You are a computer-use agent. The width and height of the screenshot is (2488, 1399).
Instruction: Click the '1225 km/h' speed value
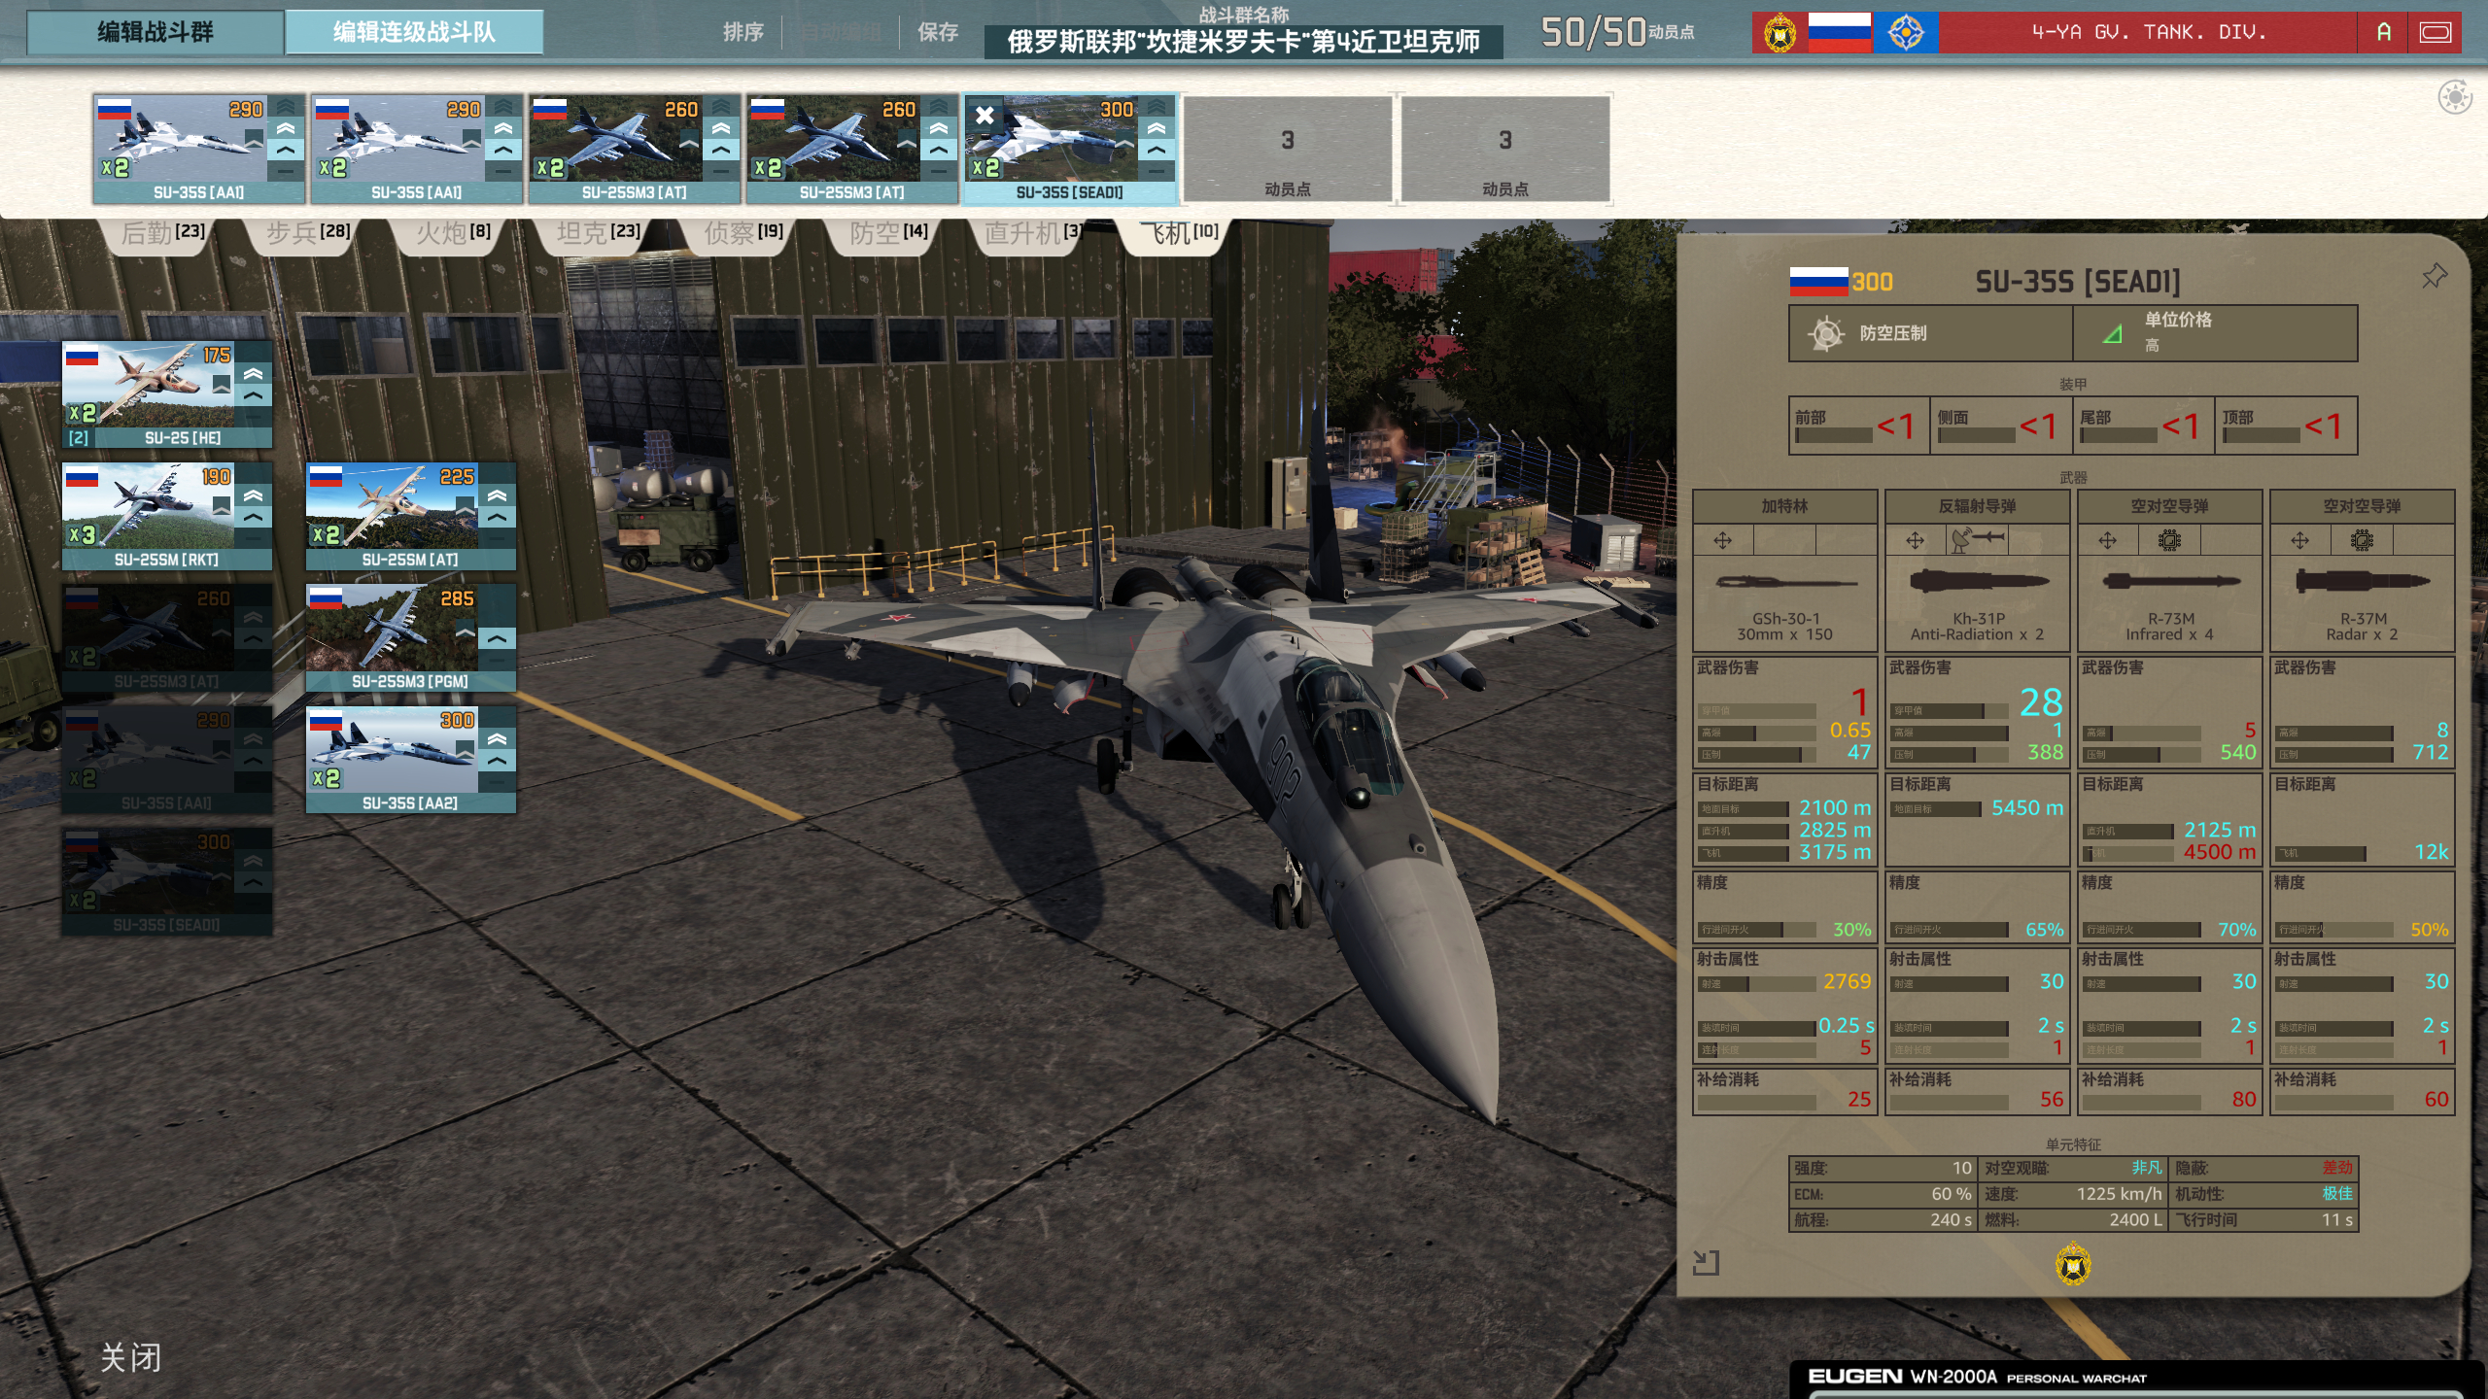click(x=2119, y=1194)
